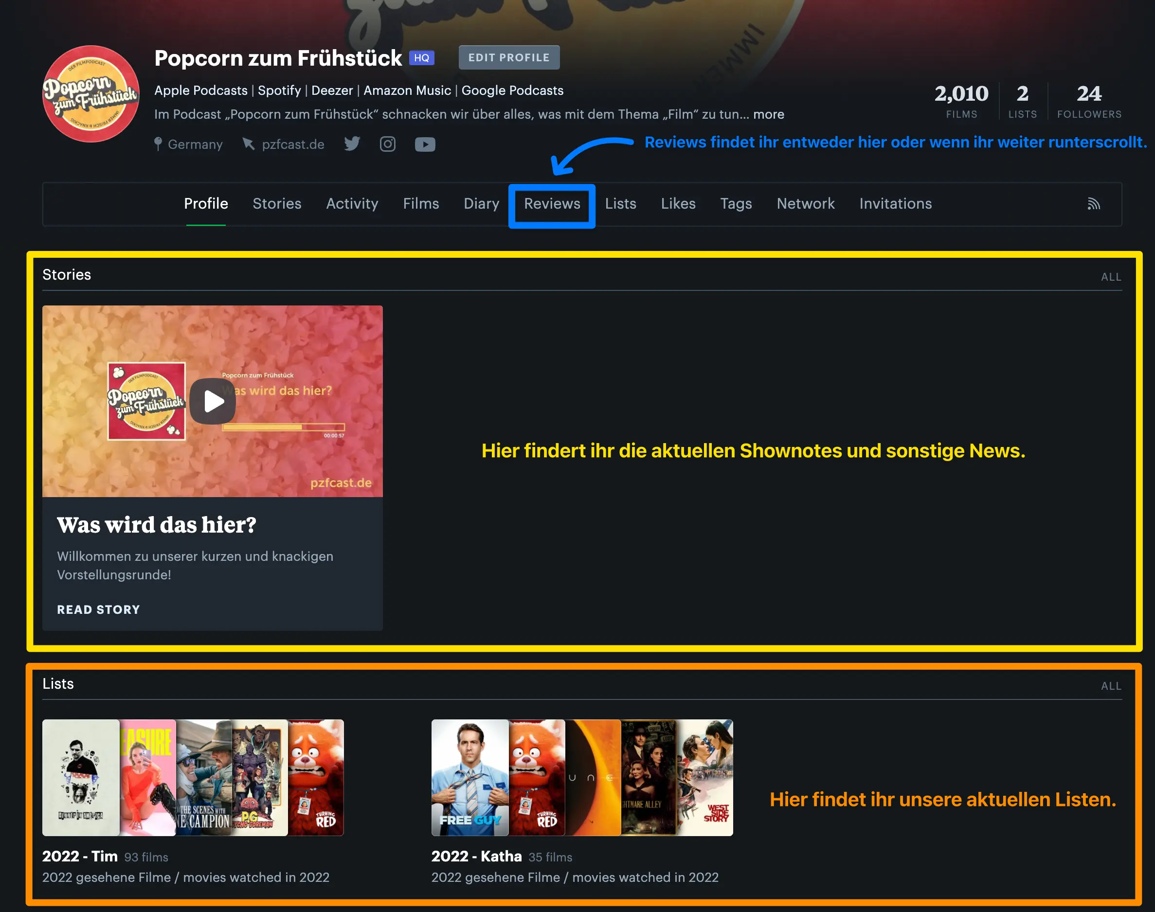The width and height of the screenshot is (1155, 912).
Task: Open the Diary tab
Action: click(481, 204)
